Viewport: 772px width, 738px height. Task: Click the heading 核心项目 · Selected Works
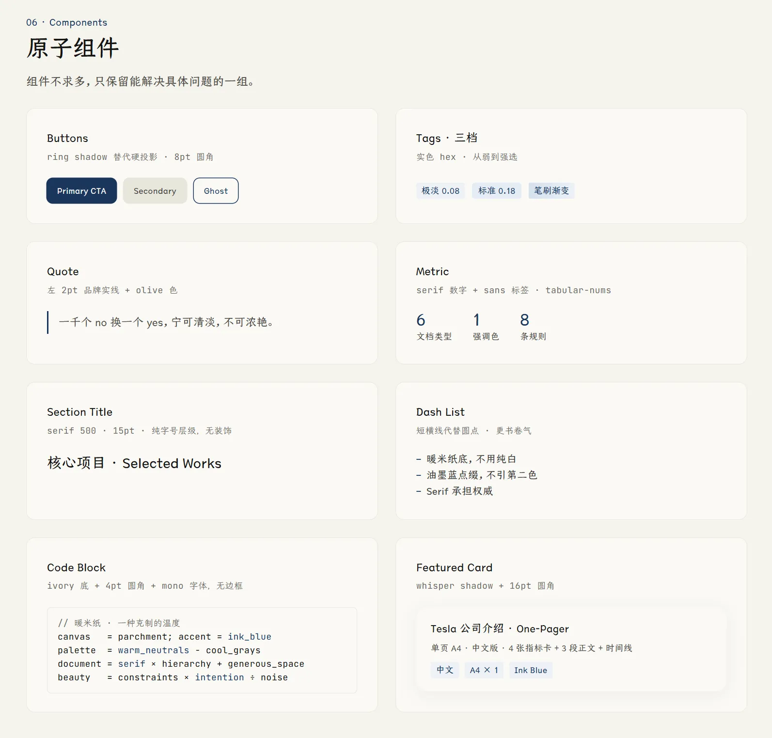[x=134, y=463]
